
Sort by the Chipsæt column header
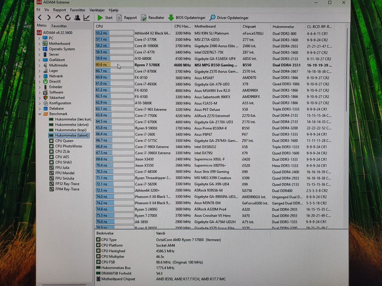point(255,27)
